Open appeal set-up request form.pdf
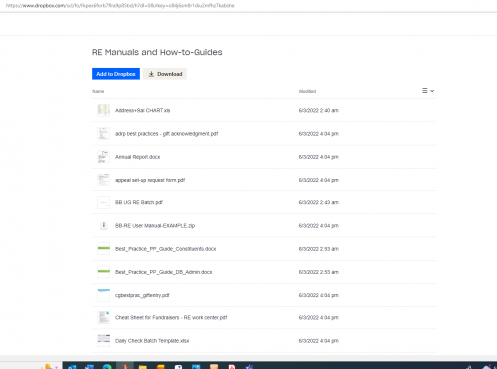 (150, 180)
